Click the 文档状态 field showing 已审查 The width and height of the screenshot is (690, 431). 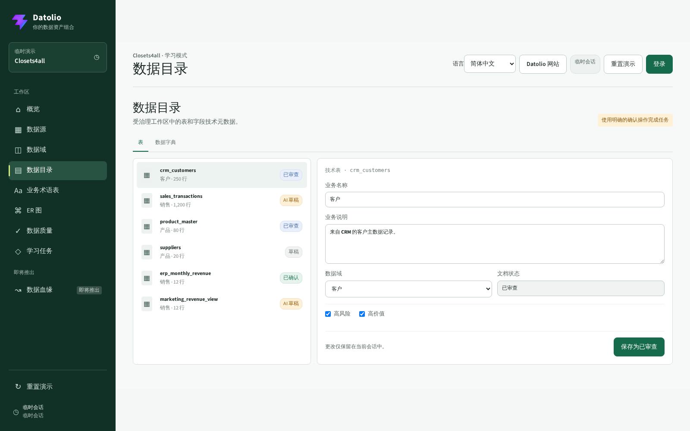(580, 288)
